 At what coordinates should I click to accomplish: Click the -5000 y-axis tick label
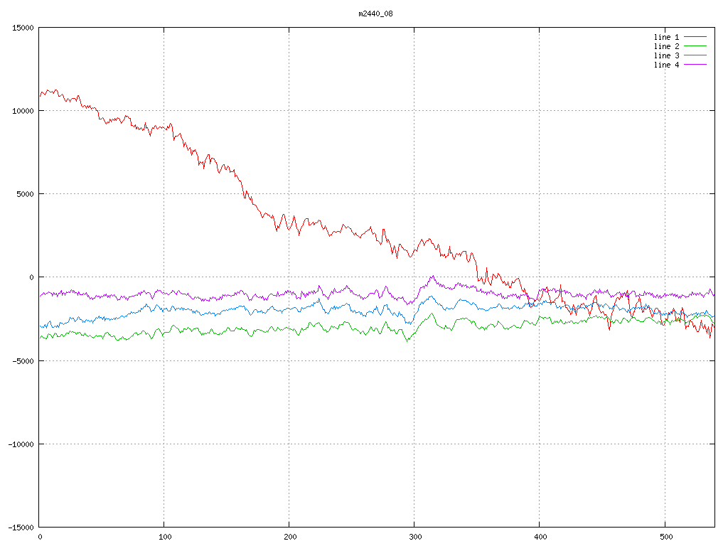coord(22,360)
